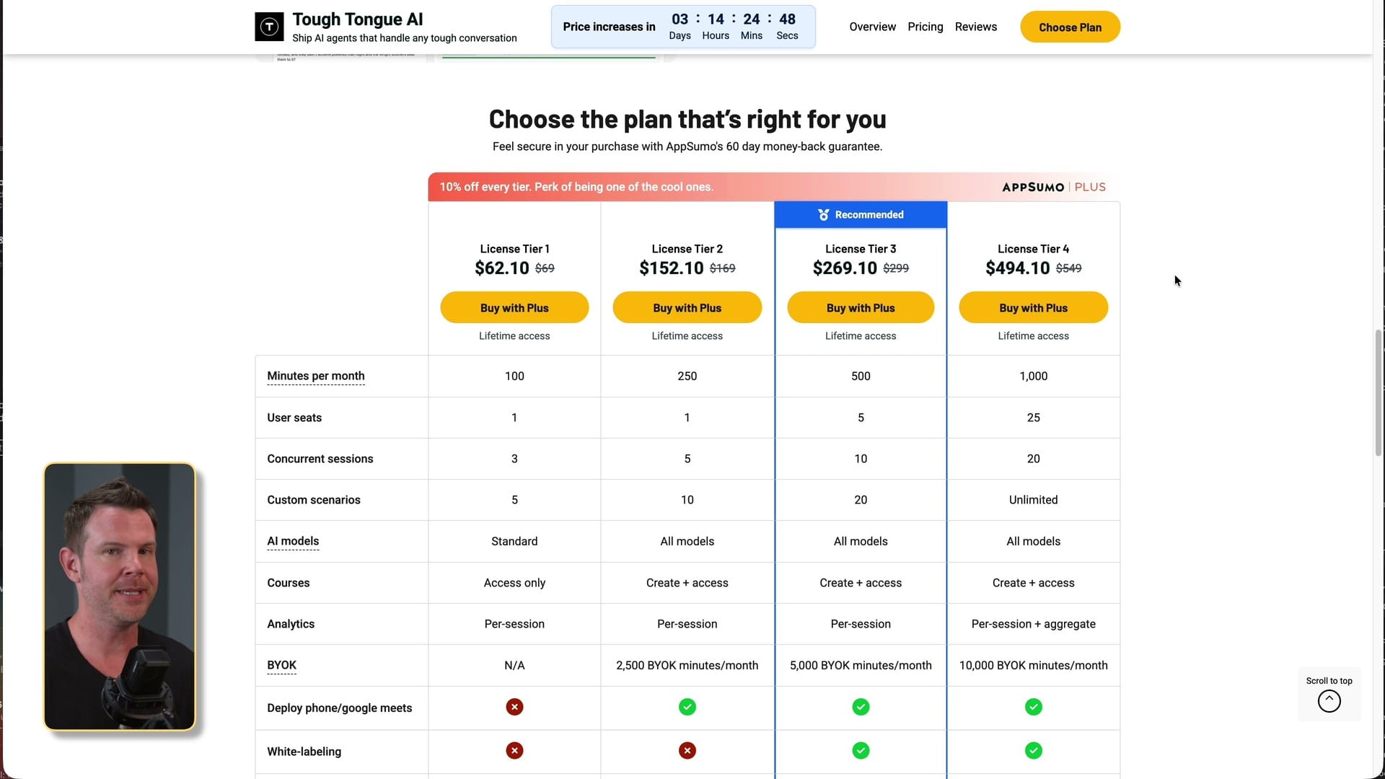
Task: Click green check for Tier 4 Deploy phone/google meets
Action: [1034, 707]
